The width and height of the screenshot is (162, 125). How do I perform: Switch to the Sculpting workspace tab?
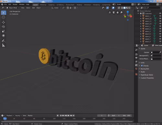(x=51, y=5)
